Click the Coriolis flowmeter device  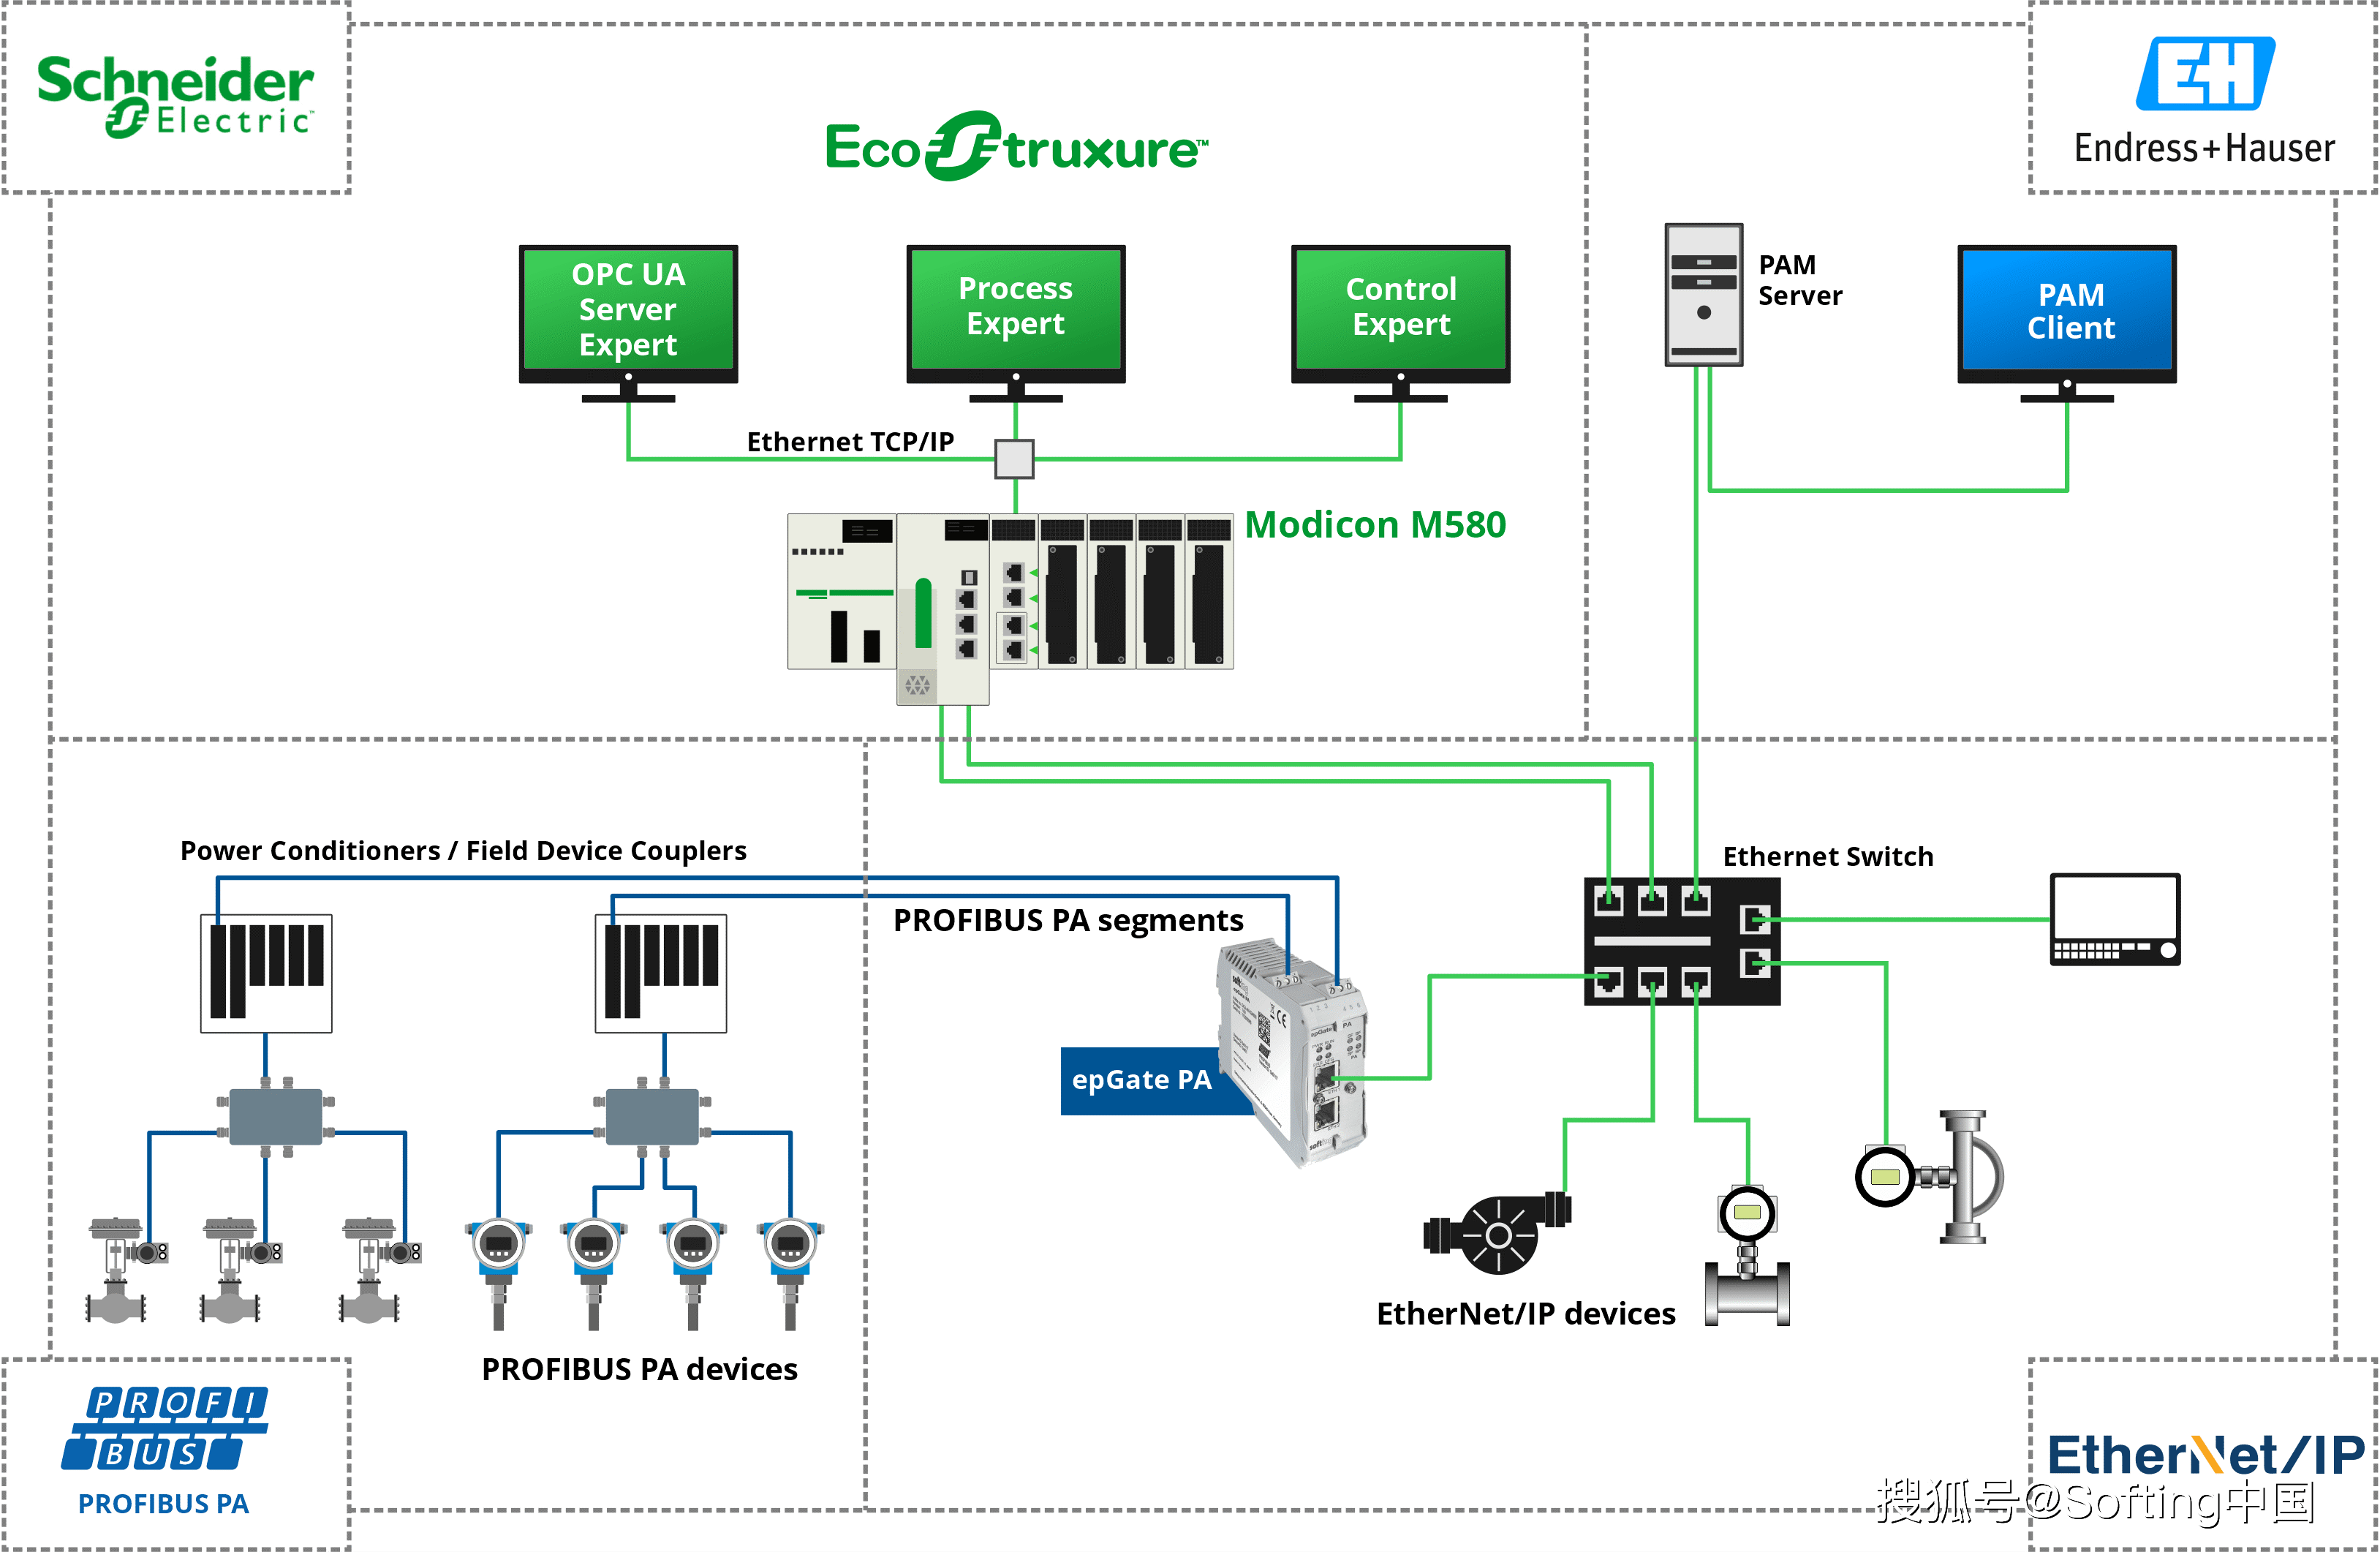[1930, 1177]
